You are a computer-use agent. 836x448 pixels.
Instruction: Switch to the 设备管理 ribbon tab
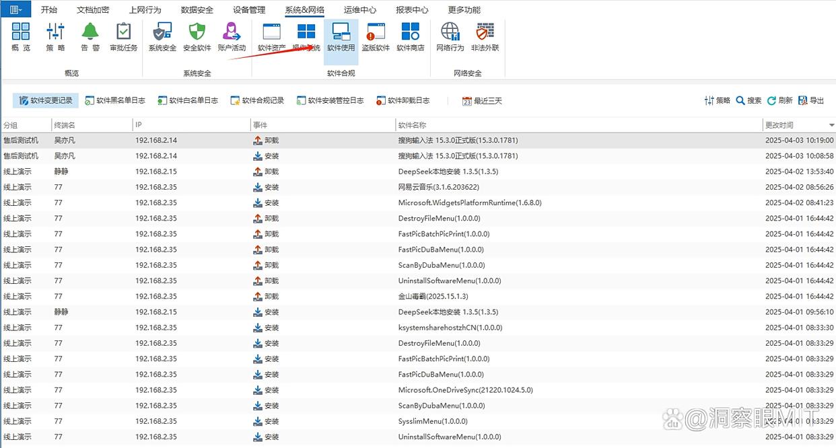pos(249,10)
